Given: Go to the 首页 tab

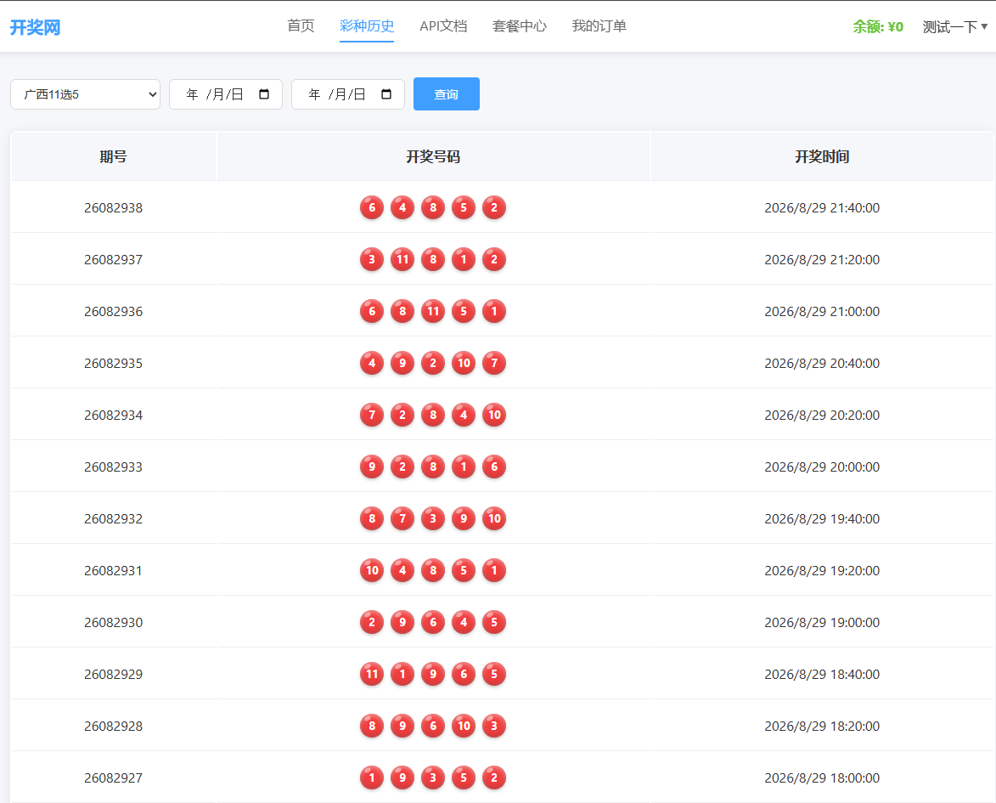Looking at the screenshot, I should click(x=301, y=26).
